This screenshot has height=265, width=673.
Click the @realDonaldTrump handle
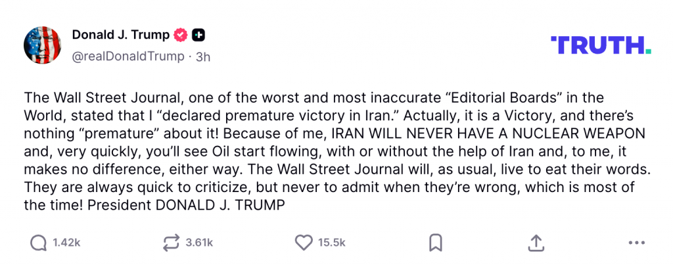[x=128, y=57]
